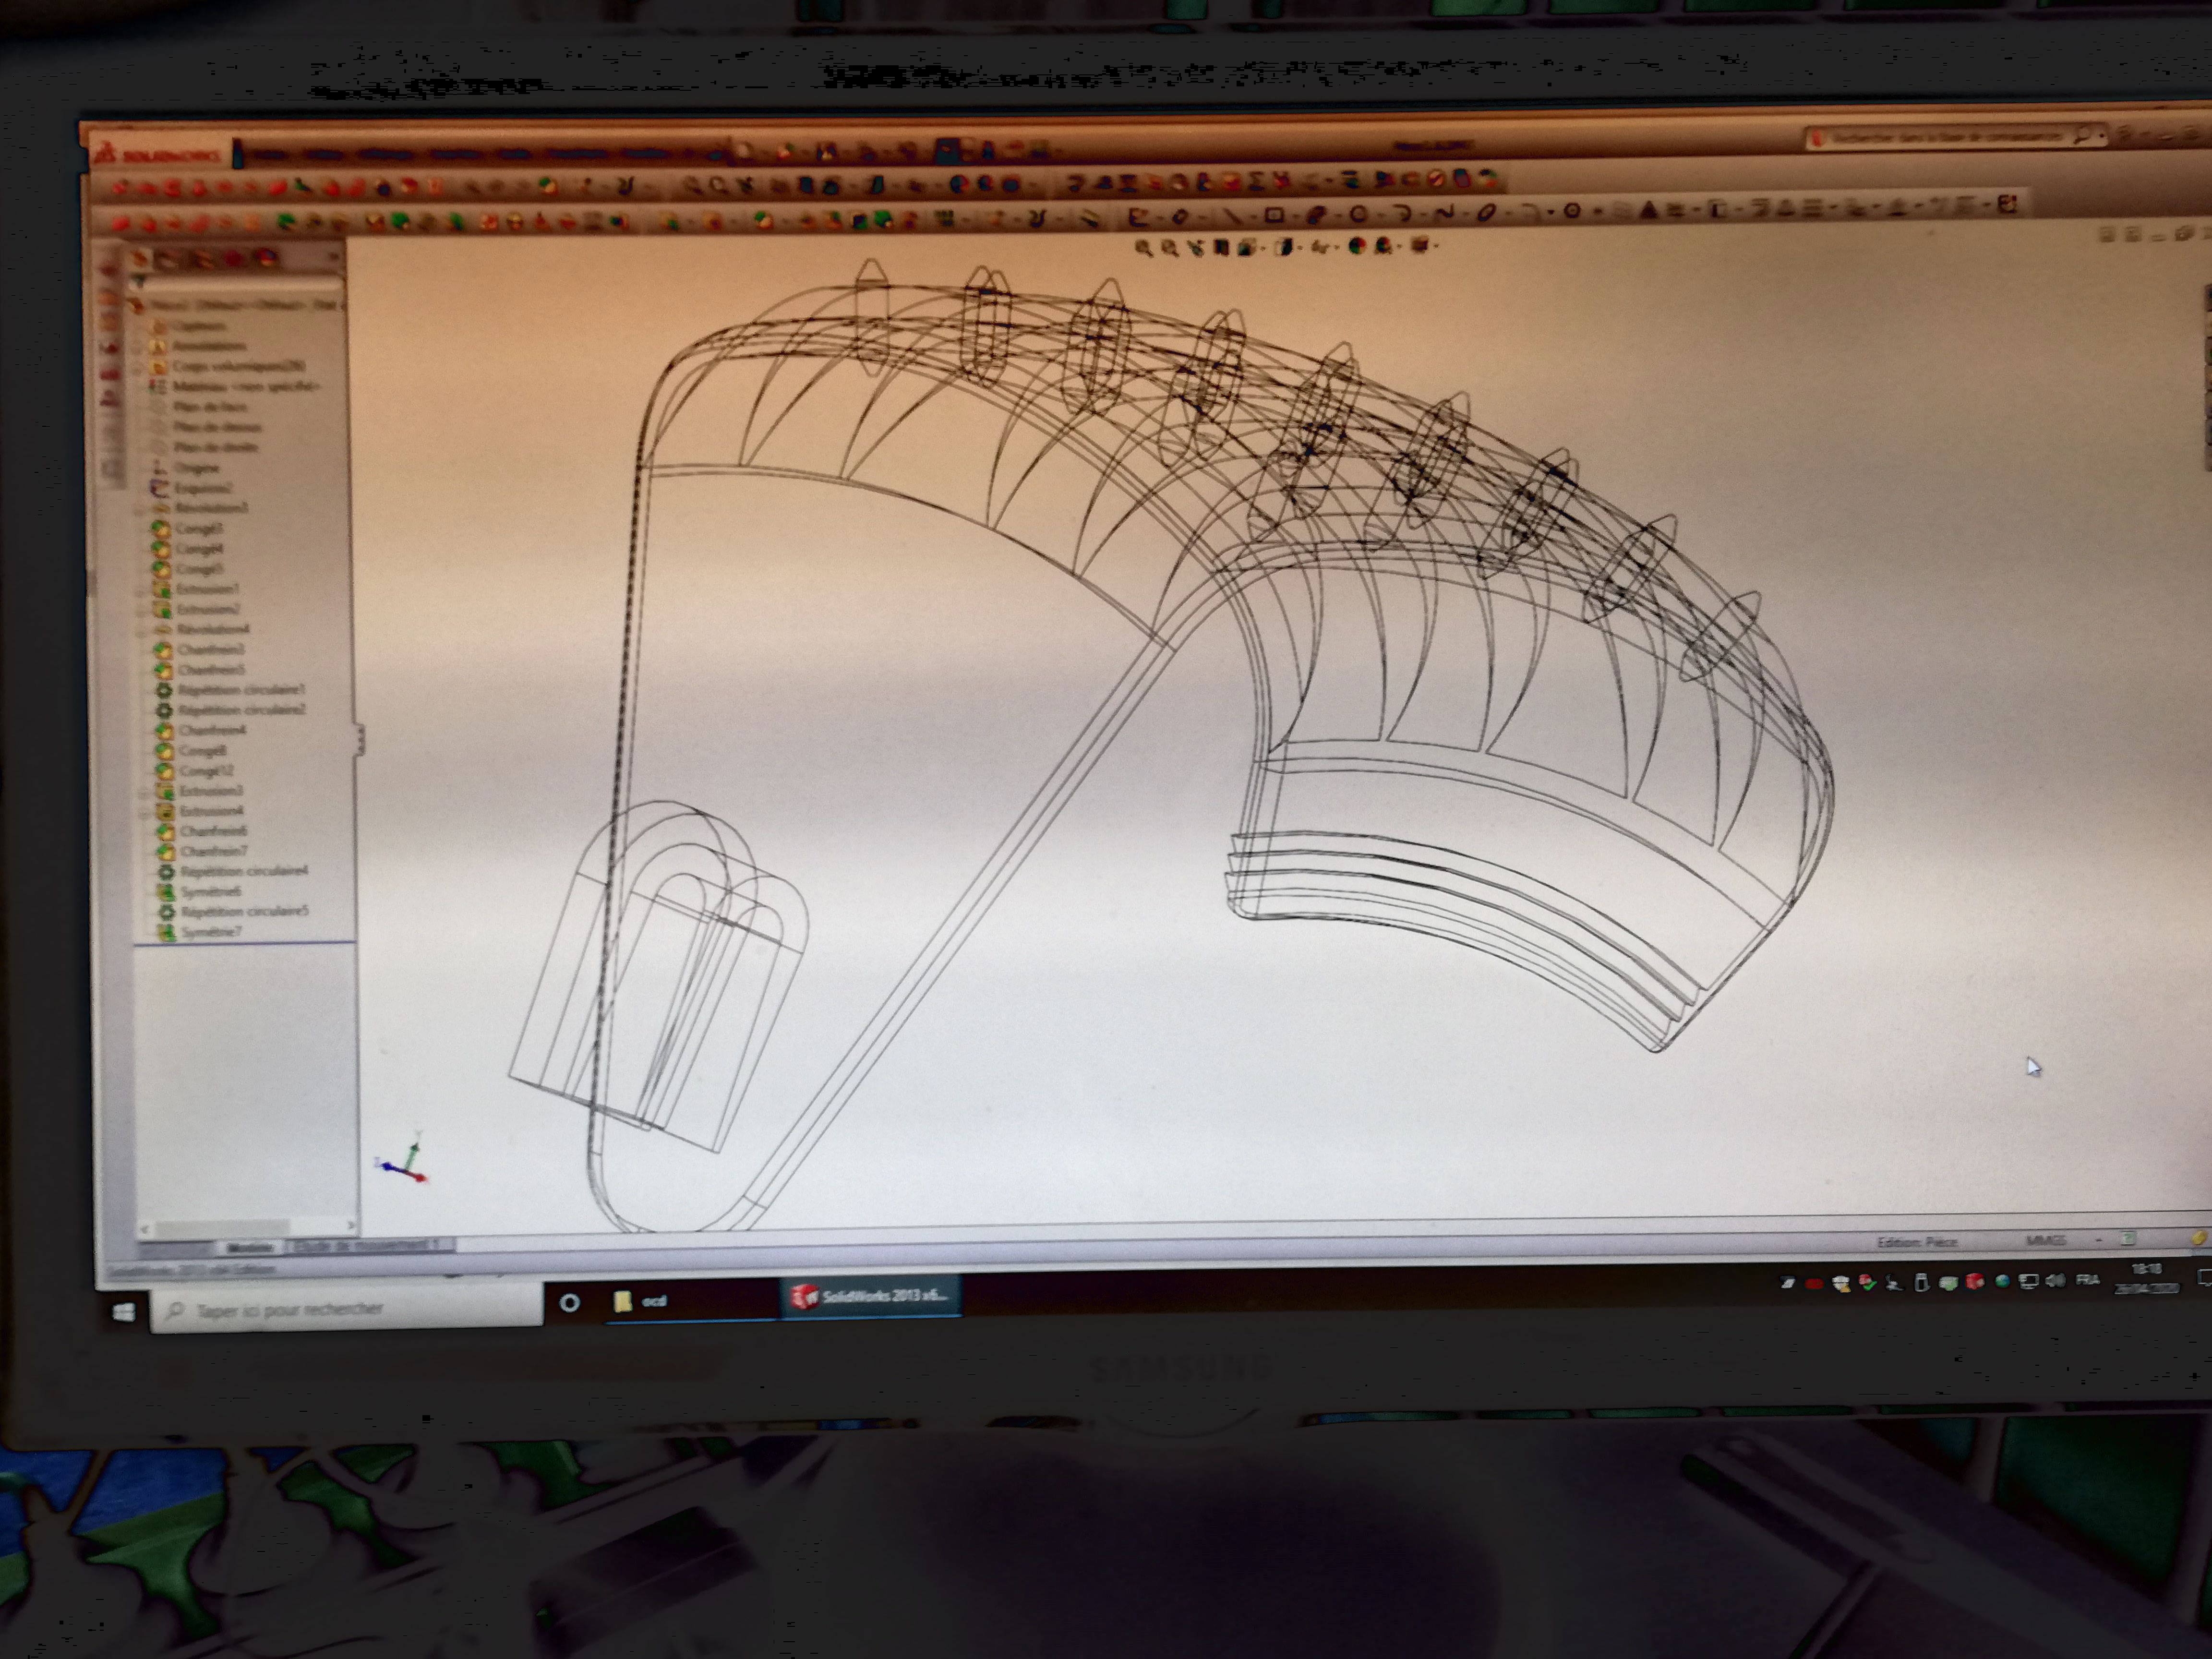Select the Circle sketch tool
Image resolution: width=2212 pixels, height=1659 pixels.
click(x=1358, y=215)
